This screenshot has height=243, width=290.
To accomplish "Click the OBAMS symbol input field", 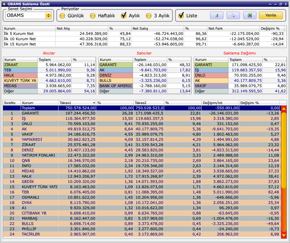I will pos(25,15).
